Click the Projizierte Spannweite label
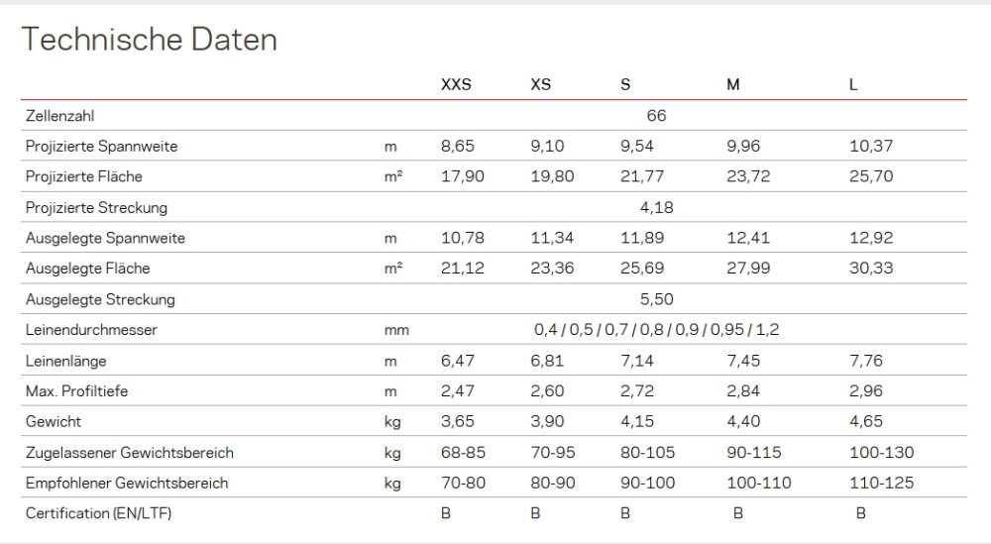Screen dimensions: 991x544 click(x=102, y=146)
